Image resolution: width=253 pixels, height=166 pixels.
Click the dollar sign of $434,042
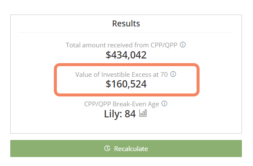(x=108, y=55)
